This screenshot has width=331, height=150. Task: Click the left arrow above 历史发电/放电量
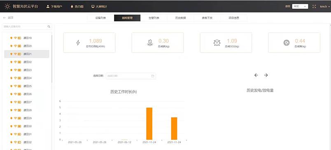[256, 75]
